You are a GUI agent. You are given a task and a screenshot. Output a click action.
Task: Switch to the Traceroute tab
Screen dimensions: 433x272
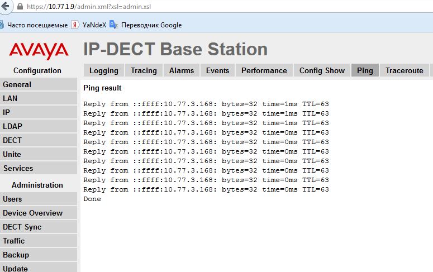(x=405, y=70)
